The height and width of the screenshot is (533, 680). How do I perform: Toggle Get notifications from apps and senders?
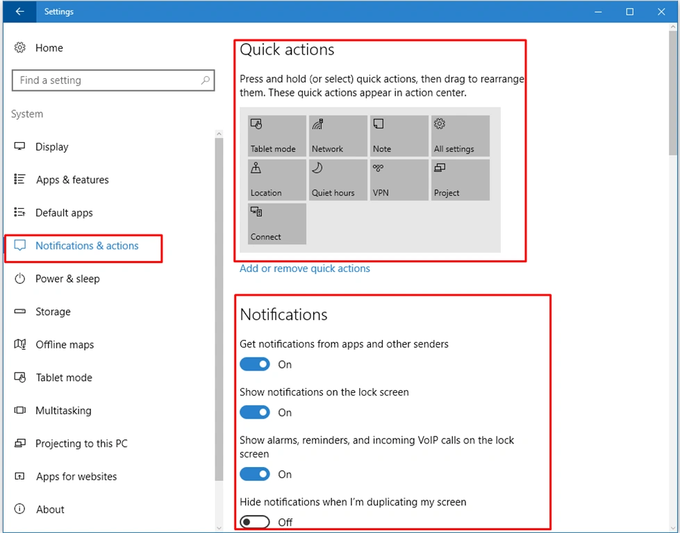tap(255, 364)
